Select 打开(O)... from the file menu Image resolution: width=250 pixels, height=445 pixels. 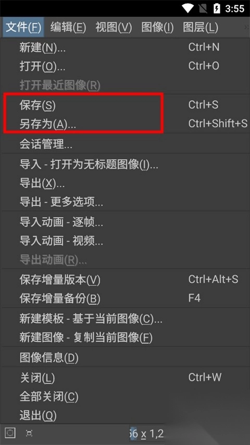[x=125, y=67]
